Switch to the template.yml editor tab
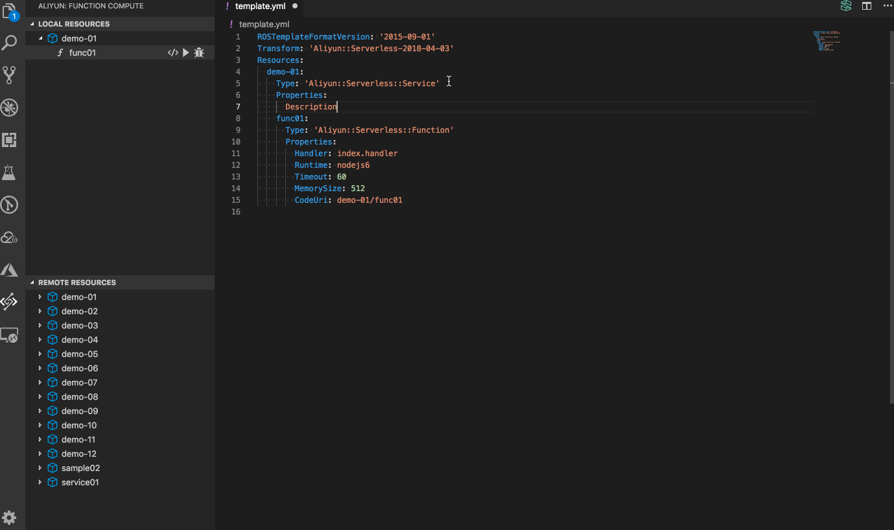Screen dimensions: 894x530 pos(260,6)
